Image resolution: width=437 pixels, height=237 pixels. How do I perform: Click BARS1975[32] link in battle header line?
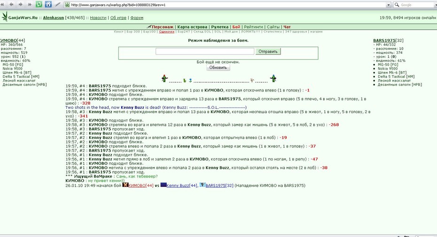point(219,185)
